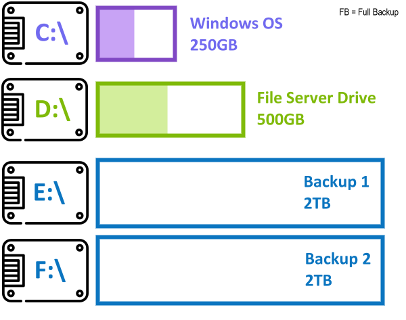The height and width of the screenshot is (320, 406).
Task: Choose the F:\ drive icon
Action: [45, 271]
